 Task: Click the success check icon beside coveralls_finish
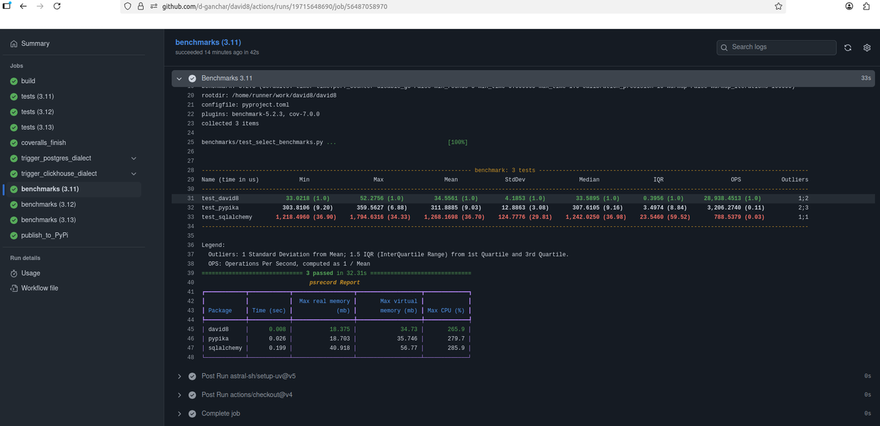[14, 143]
